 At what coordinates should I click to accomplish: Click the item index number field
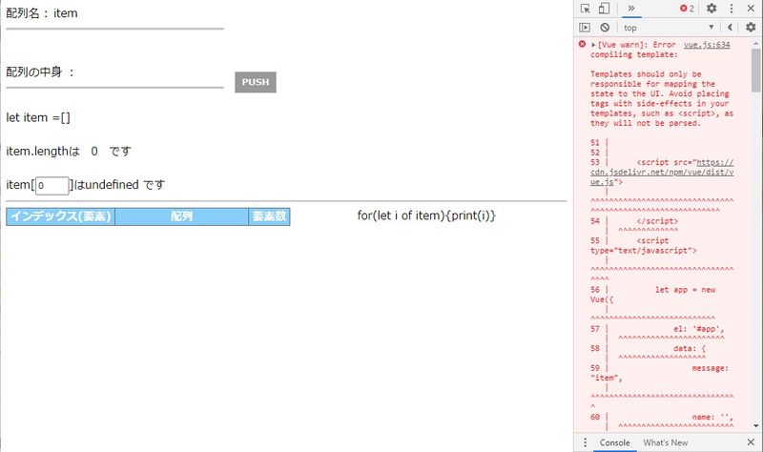(x=52, y=186)
